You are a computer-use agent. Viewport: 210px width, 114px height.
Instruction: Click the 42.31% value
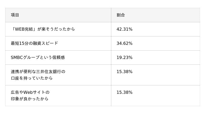click(x=124, y=29)
